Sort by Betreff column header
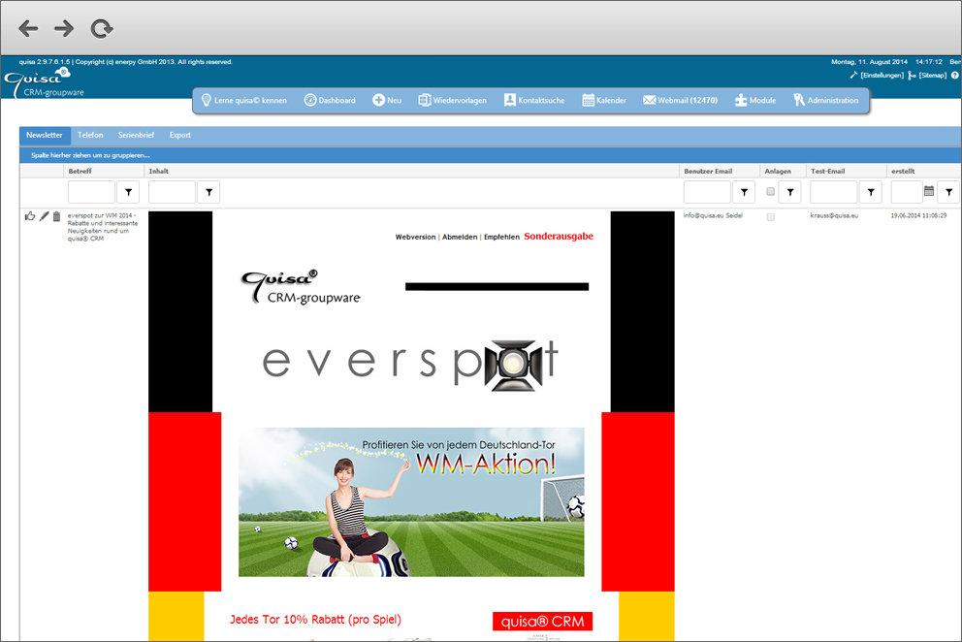Screen dimensions: 962x642 click(80, 172)
